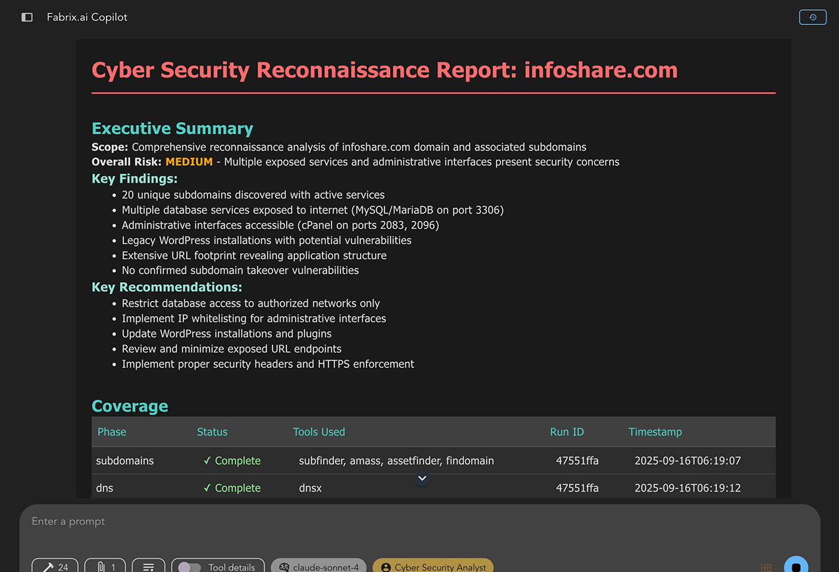Click the Tools Used column header
This screenshot has height=572, width=839.
click(318, 432)
